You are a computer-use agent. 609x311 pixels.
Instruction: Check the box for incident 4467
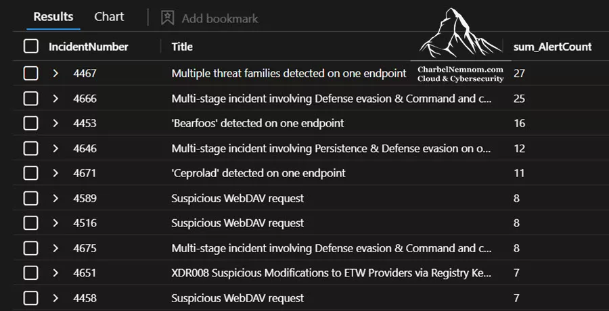point(31,73)
